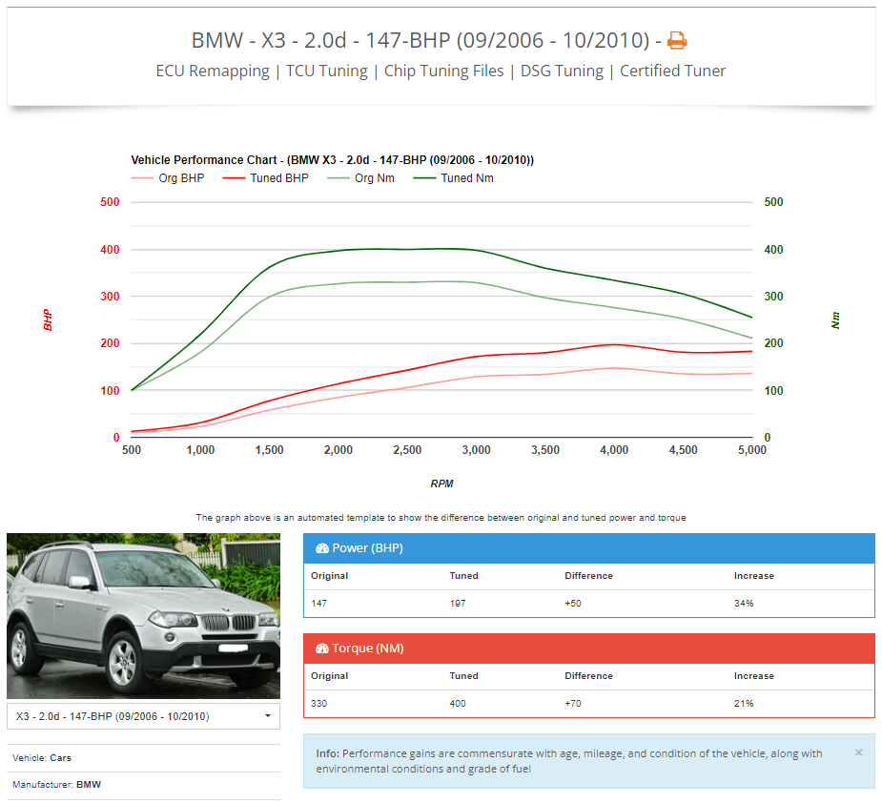
Task: Select the Power (BHP) panel header
Action: tap(588, 548)
